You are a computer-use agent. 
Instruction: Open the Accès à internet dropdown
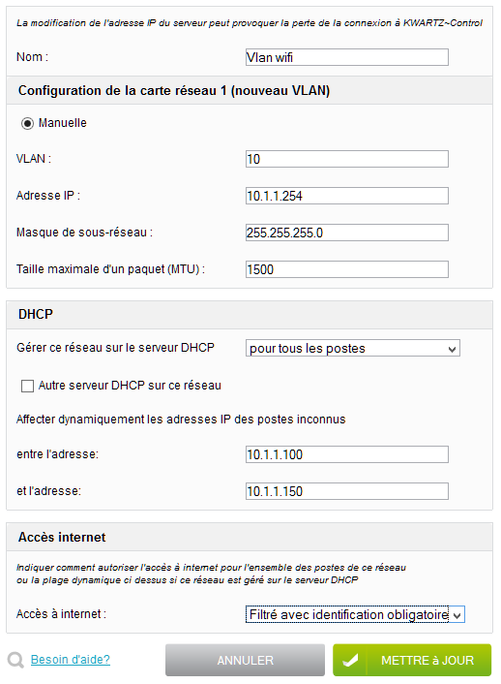(355, 614)
